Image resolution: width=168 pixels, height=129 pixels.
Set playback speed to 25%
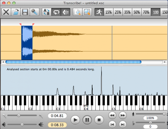pos(118,12)
